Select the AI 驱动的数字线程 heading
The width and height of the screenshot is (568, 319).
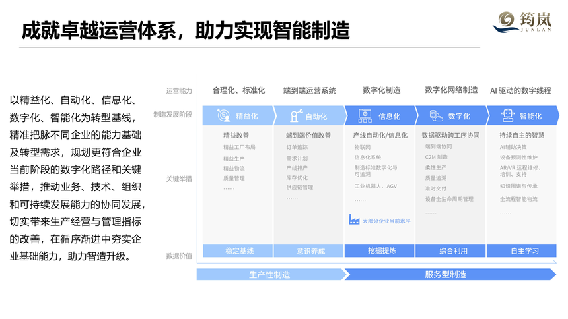tap(520, 90)
